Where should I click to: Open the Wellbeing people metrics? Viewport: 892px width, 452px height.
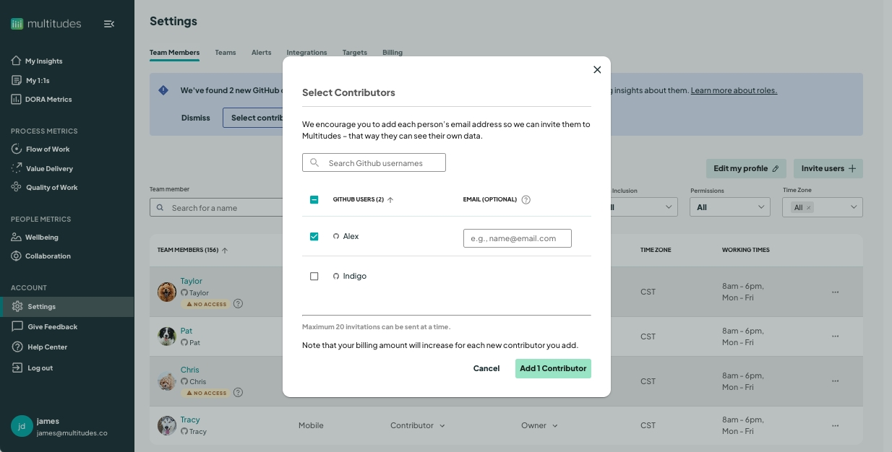pos(41,238)
